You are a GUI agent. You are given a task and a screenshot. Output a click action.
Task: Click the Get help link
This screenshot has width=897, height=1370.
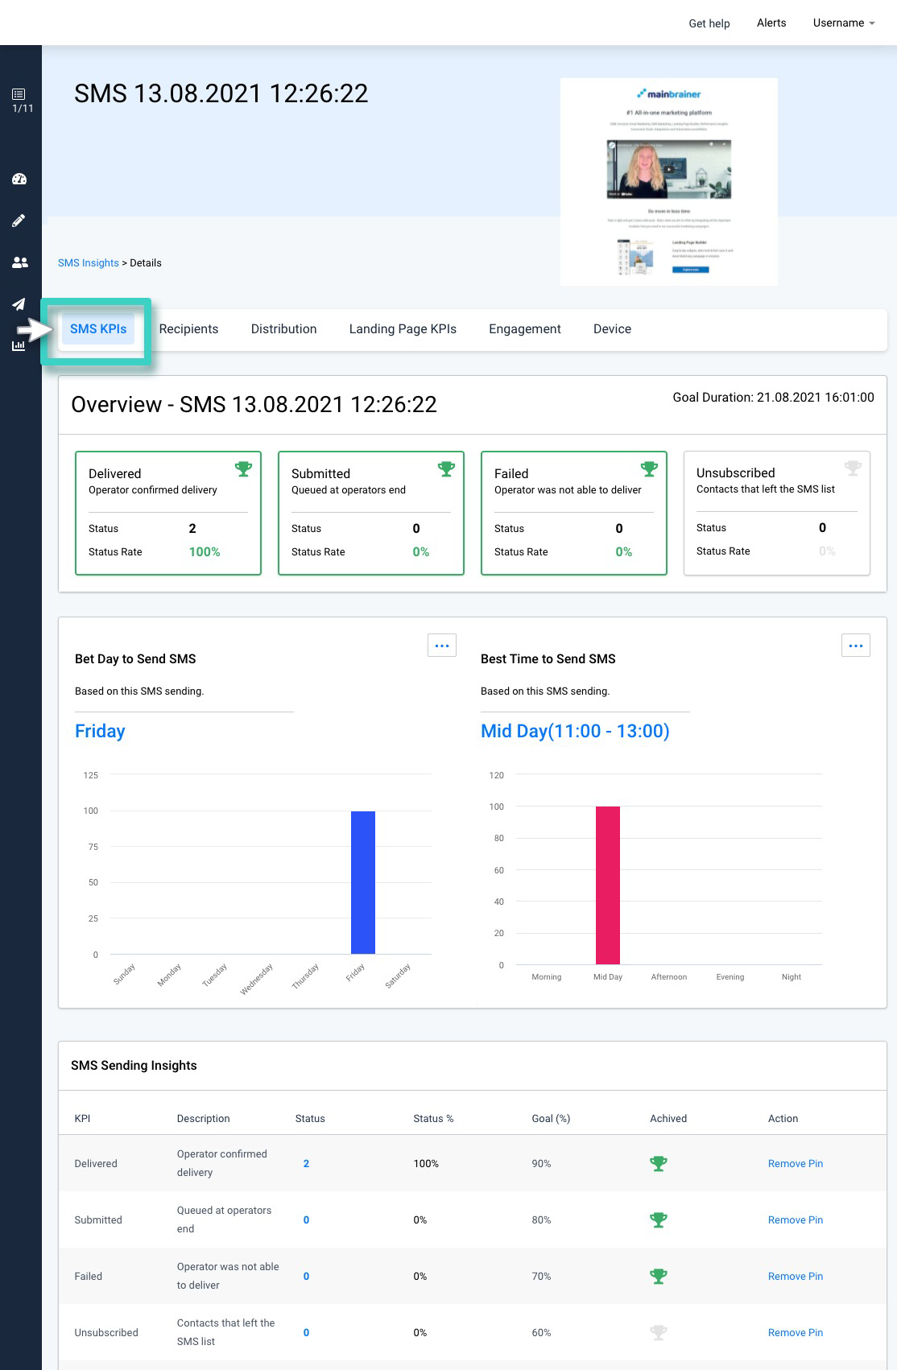point(709,23)
